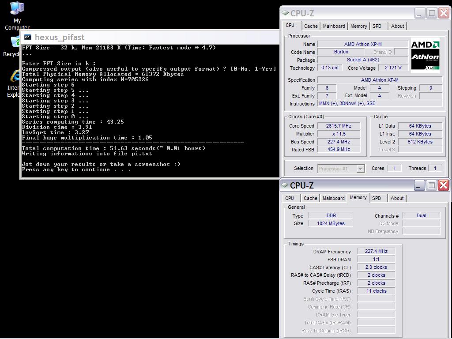Image resolution: width=452 pixels, height=339 pixels.
Task: Close the lower CPU-Z window
Action: point(443,185)
